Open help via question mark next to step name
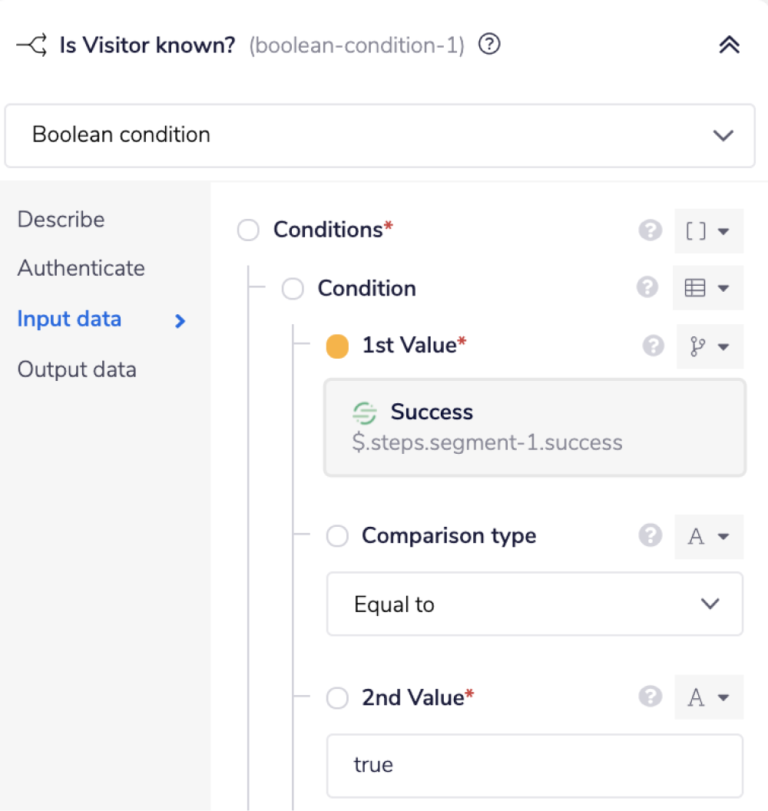Viewport: 768px width, 811px height. 488,45
